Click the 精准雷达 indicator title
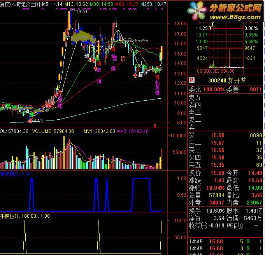This screenshot has width=265, height=255. point(10,174)
